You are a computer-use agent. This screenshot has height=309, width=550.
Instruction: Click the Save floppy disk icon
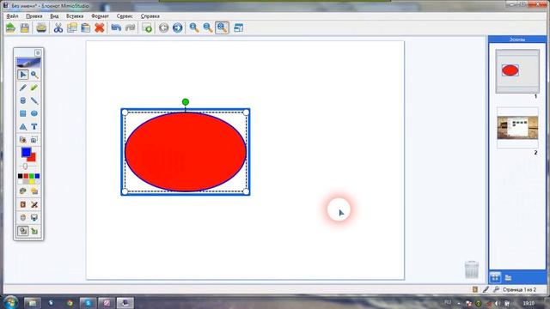(x=25, y=27)
